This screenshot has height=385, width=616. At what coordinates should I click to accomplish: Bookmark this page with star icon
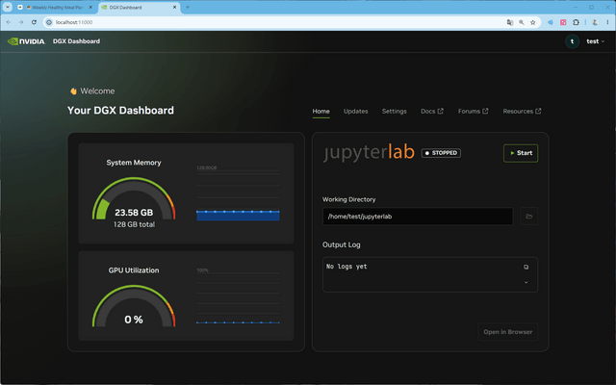[x=532, y=22]
